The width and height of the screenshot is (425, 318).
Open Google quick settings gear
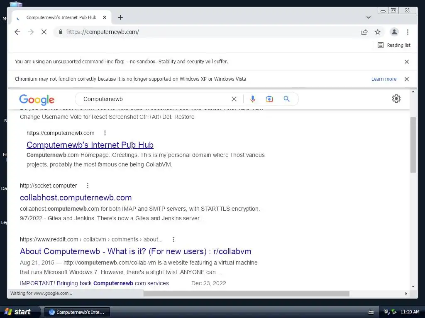[x=396, y=99]
